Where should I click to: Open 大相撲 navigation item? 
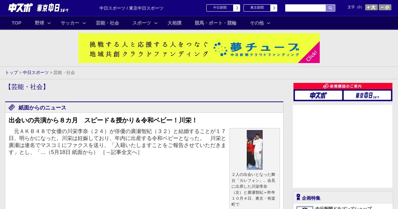click(x=174, y=23)
